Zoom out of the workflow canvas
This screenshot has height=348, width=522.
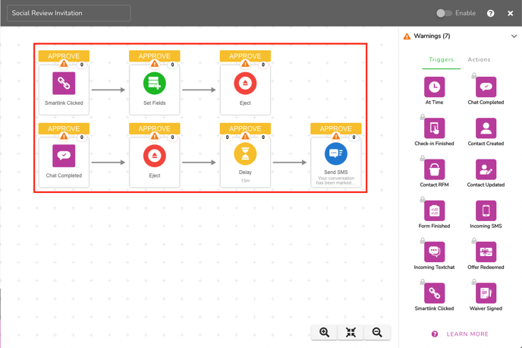tap(377, 333)
